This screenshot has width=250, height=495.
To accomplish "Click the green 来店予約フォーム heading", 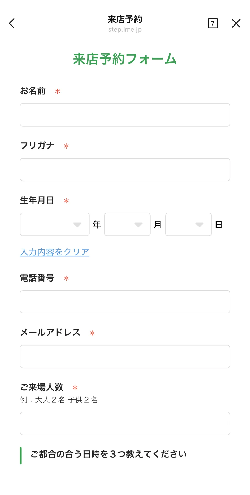I will point(125,59).
